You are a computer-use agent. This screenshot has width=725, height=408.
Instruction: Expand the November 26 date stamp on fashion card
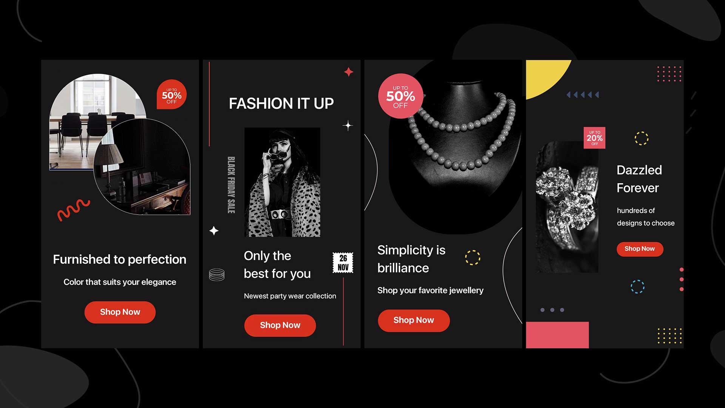pyautogui.click(x=343, y=262)
